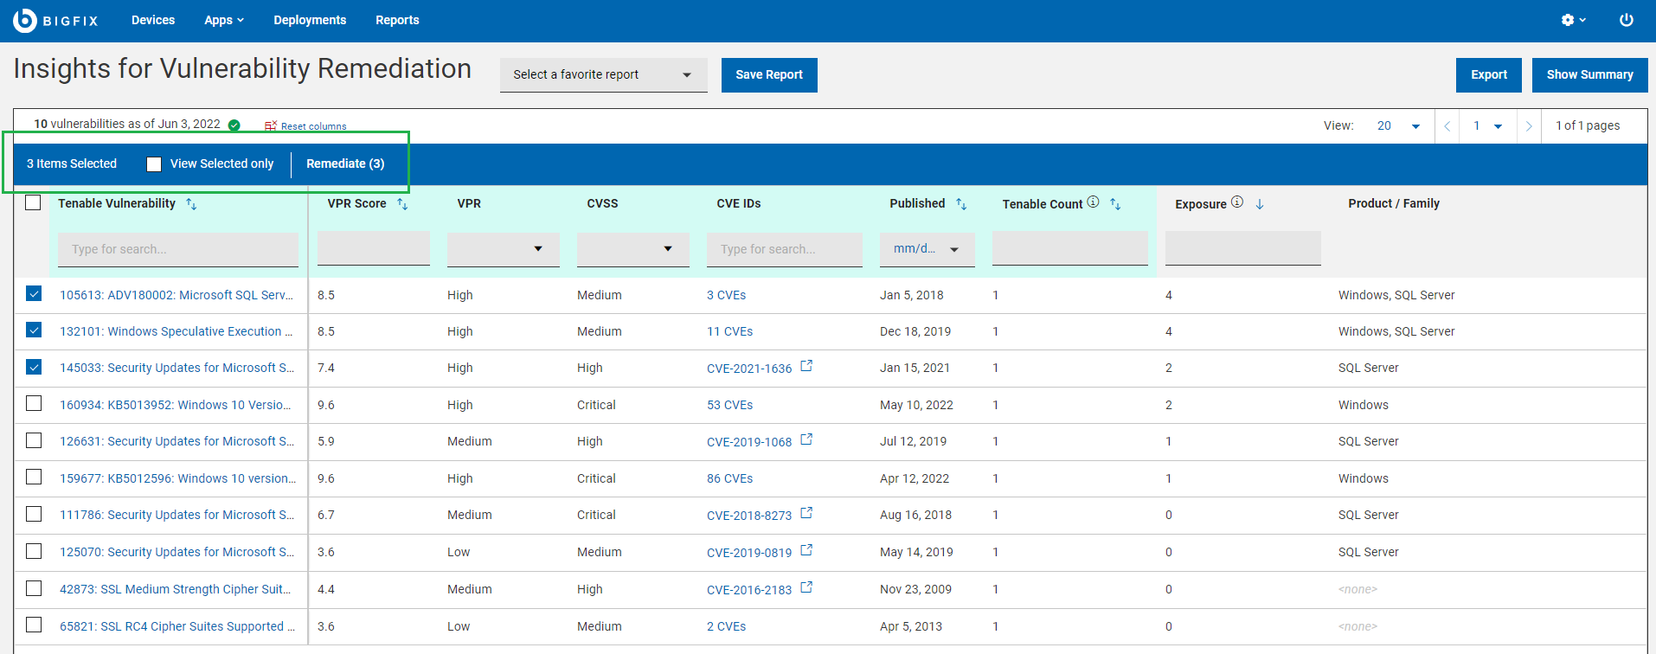
Task: Sort by VPR Score arrows
Action: click(402, 204)
